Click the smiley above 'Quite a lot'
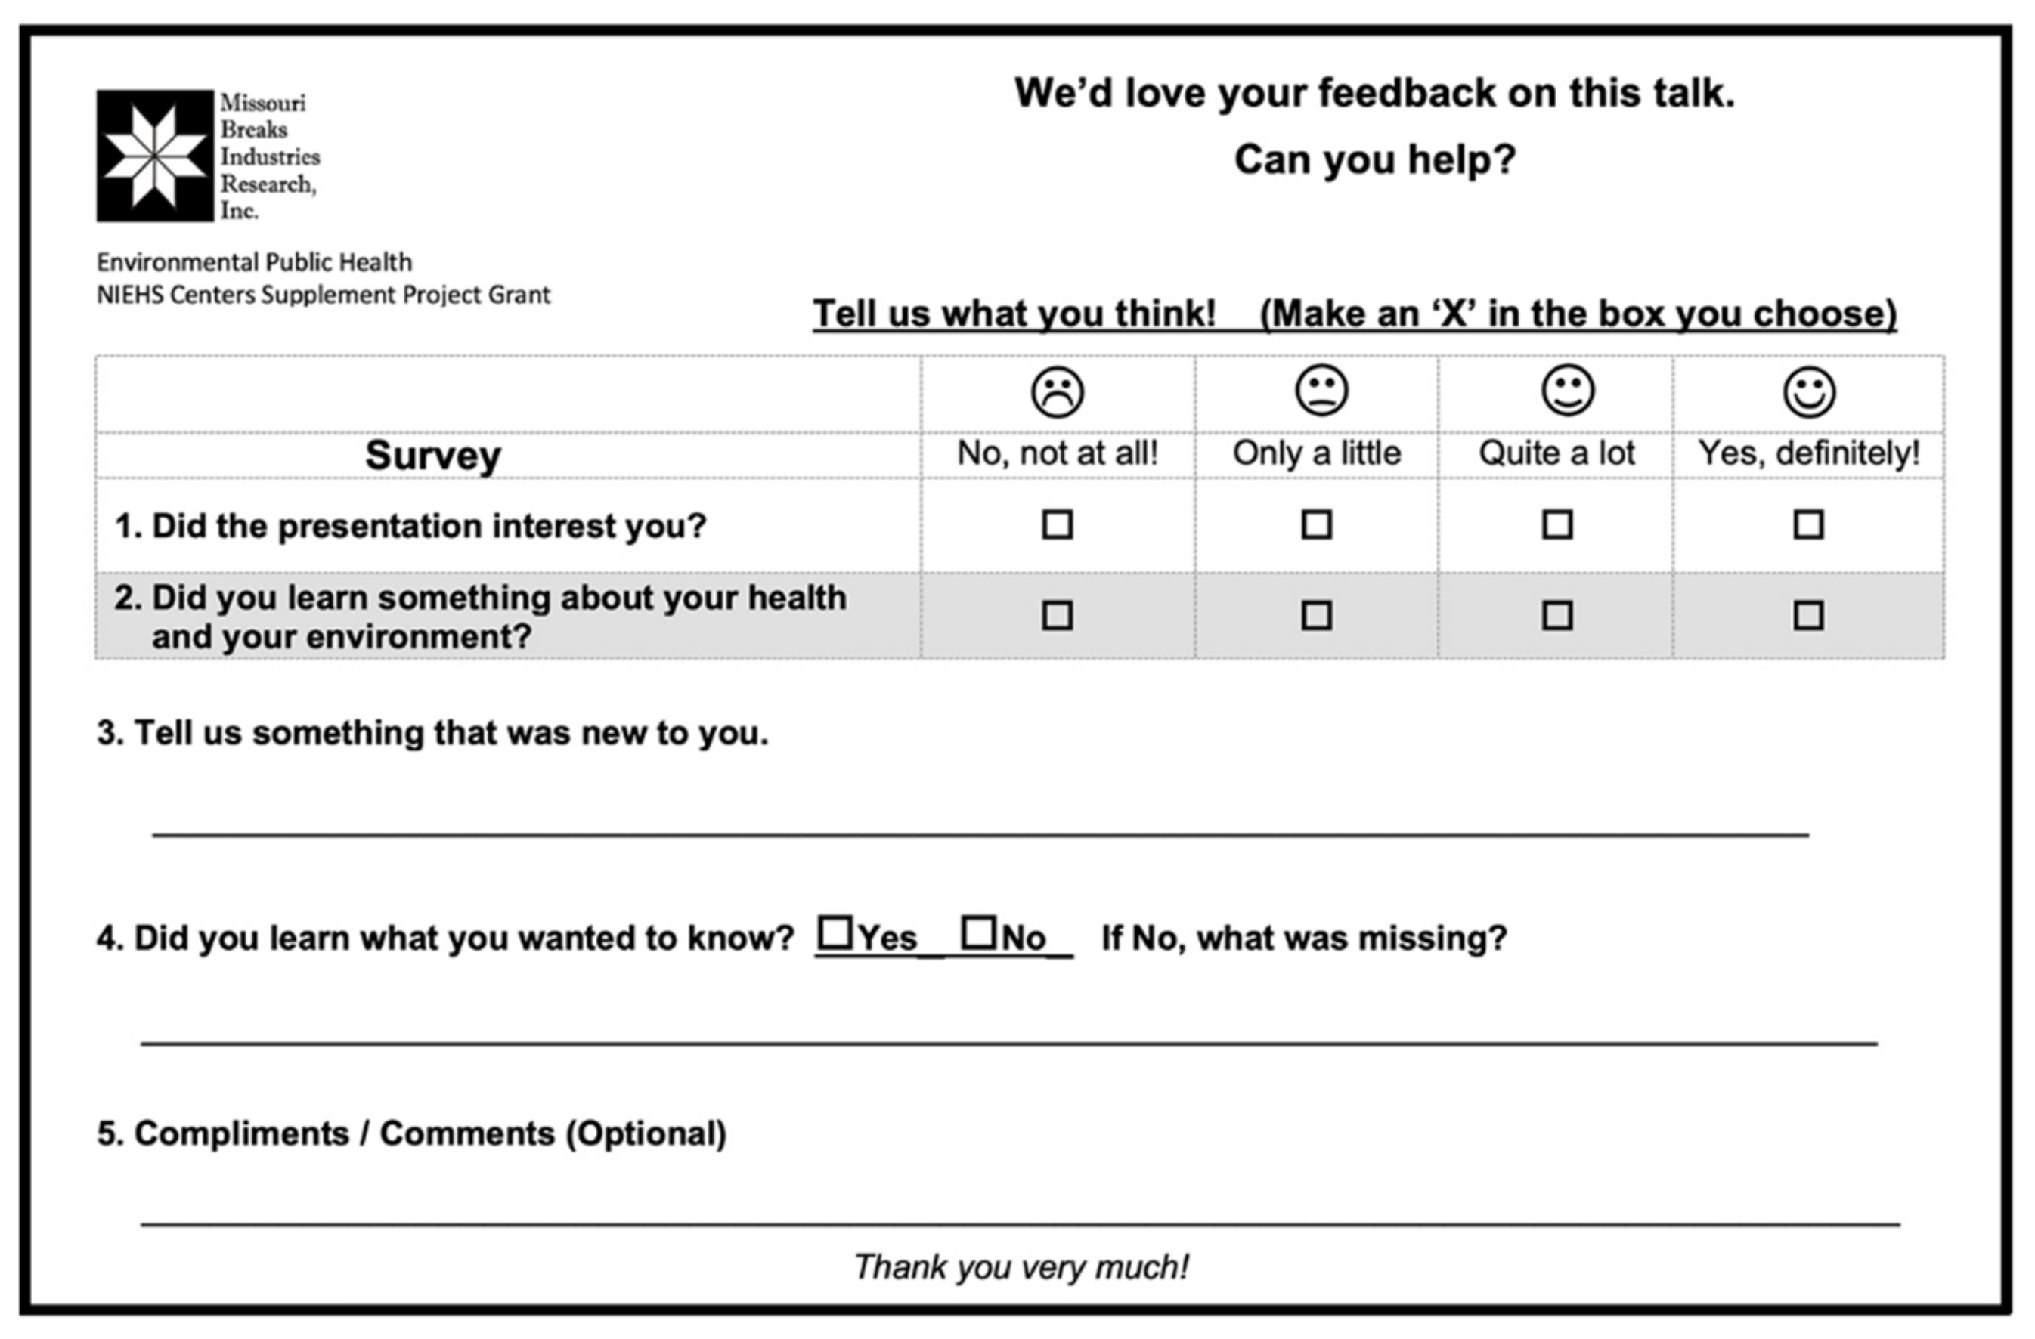The width and height of the screenshot is (2035, 1339). pos(1567,391)
